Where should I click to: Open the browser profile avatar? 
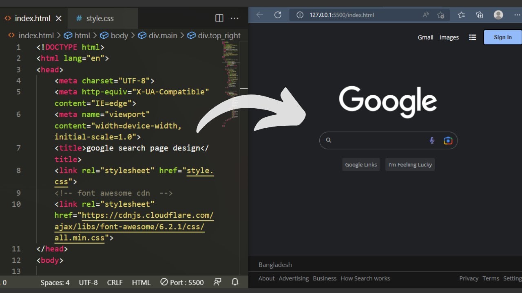point(498,15)
